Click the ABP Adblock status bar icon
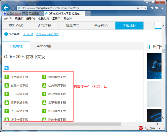The width and height of the screenshot is (167, 132). (141, 128)
